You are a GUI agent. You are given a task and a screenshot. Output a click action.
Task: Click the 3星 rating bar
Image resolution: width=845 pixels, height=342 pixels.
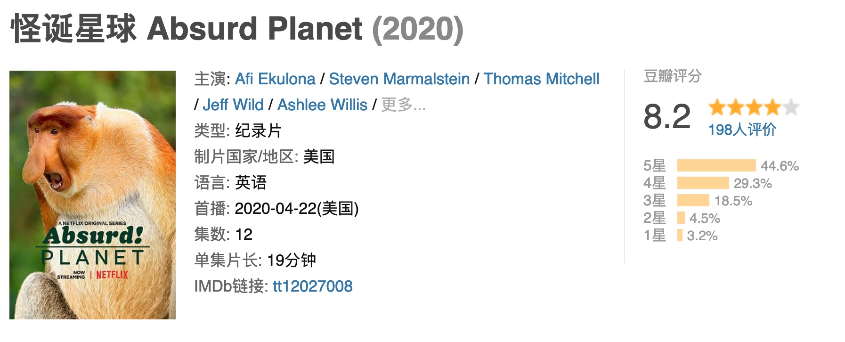click(693, 201)
